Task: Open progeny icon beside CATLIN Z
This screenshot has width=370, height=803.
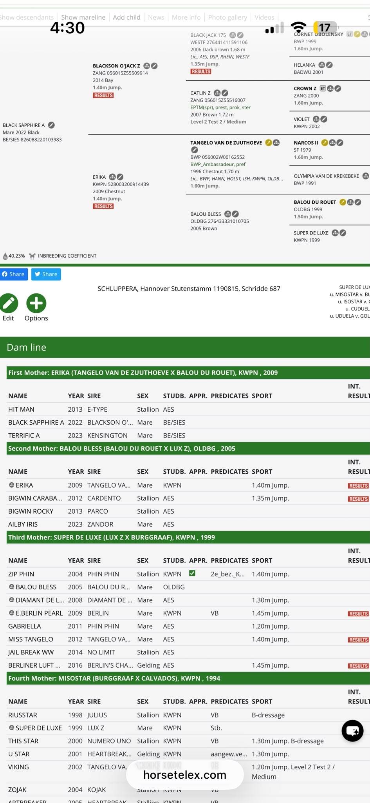Action: pos(217,93)
